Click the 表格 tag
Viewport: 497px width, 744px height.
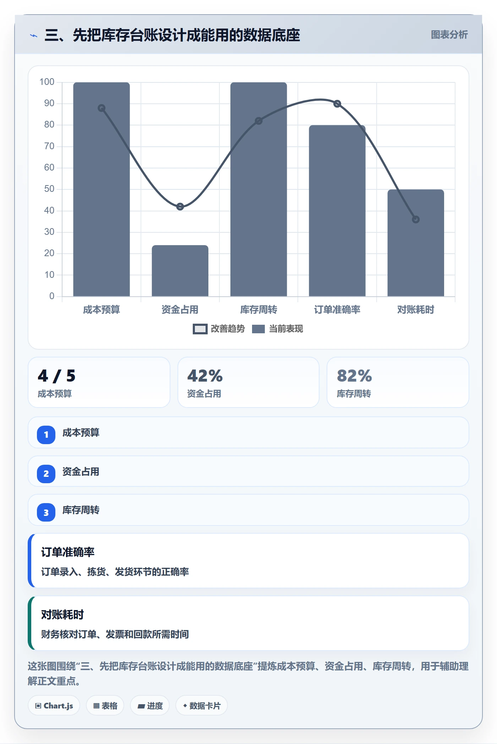[105, 706]
